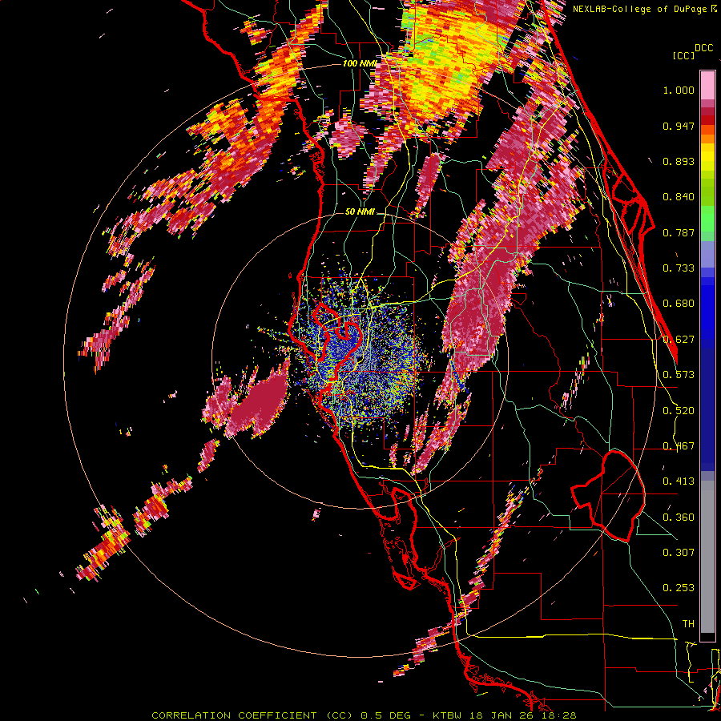Select the 0.413 scale value
This screenshot has width=721, height=721.
click(679, 481)
